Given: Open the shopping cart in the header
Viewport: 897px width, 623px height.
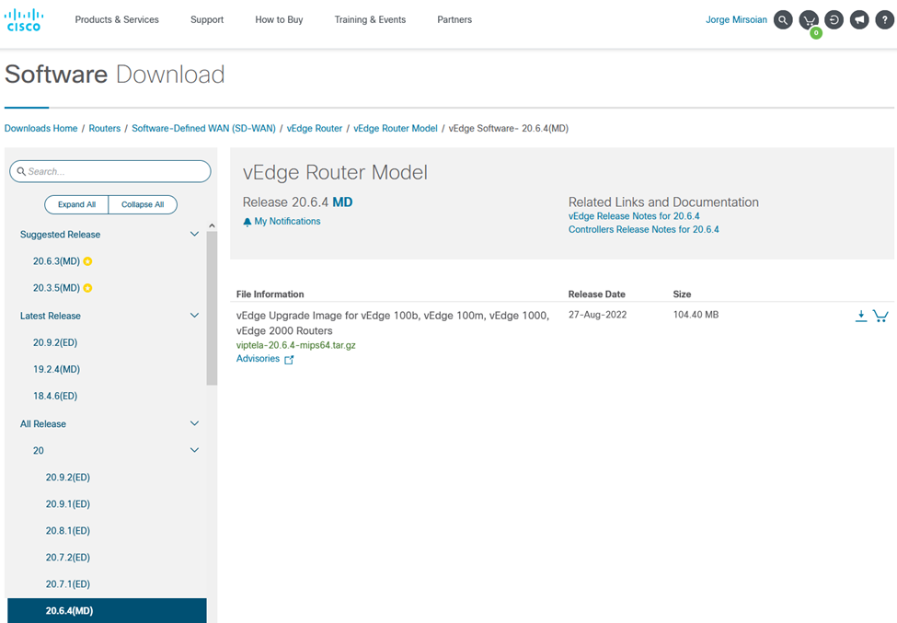Looking at the screenshot, I should pos(808,19).
